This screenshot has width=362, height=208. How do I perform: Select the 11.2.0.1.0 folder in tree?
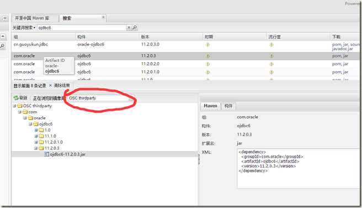coord(54,142)
